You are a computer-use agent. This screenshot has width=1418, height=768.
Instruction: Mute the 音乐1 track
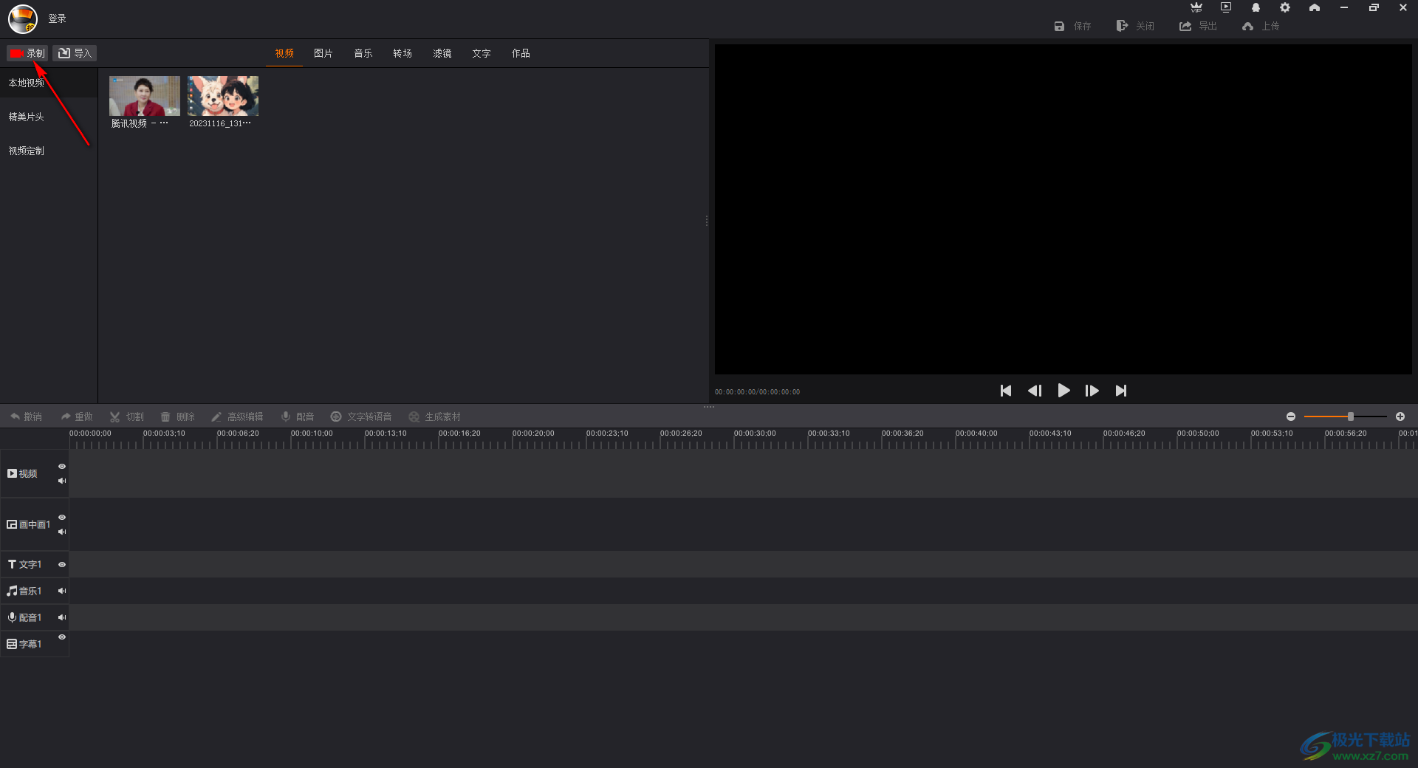pyautogui.click(x=62, y=591)
